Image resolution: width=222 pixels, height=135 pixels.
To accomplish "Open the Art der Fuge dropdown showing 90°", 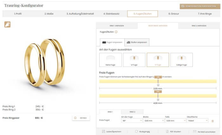I will (132, 120).
